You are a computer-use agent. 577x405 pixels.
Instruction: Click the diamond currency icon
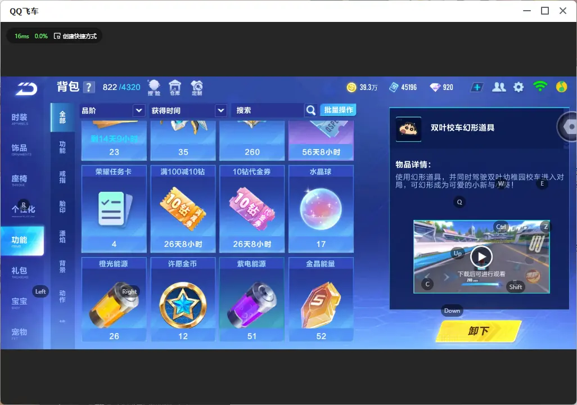point(435,87)
